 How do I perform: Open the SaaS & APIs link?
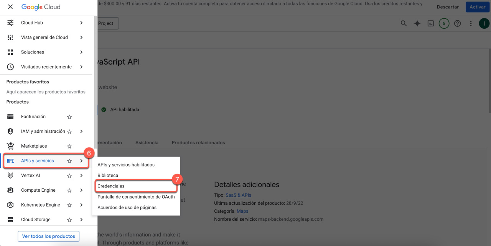[x=238, y=195]
